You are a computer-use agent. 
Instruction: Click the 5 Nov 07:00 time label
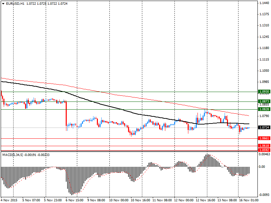pos(31,200)
